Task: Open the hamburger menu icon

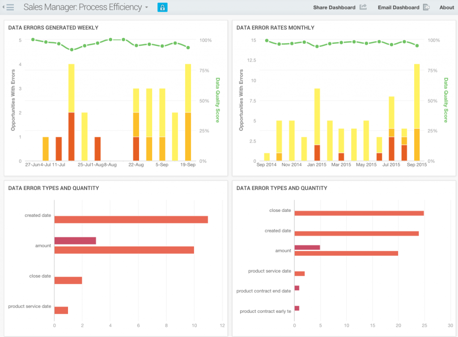Action: pyautogui.click(x=10, y=7)
